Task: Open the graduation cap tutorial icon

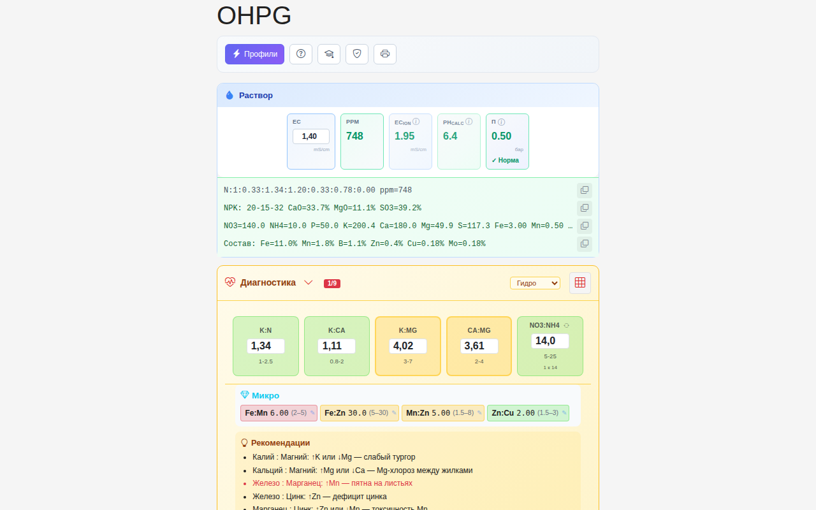Action: pos(329,54)
